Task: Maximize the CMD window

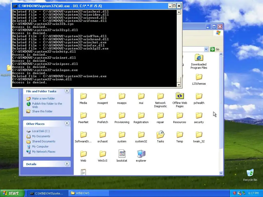Action: click(174, 6)
